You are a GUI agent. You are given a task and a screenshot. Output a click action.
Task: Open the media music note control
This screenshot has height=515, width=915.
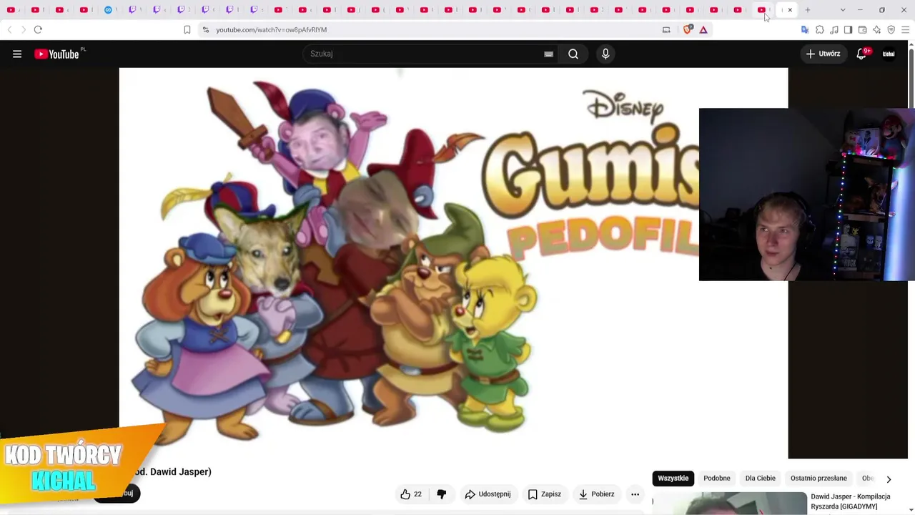coord(834,29)
